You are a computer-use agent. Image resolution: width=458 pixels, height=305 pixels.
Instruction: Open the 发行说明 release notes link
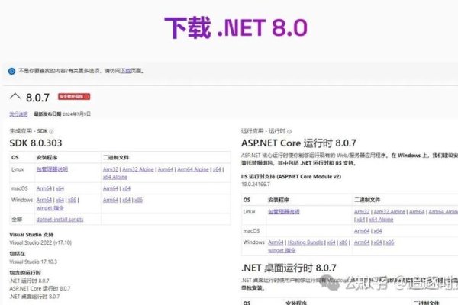[x=18, y=114]
